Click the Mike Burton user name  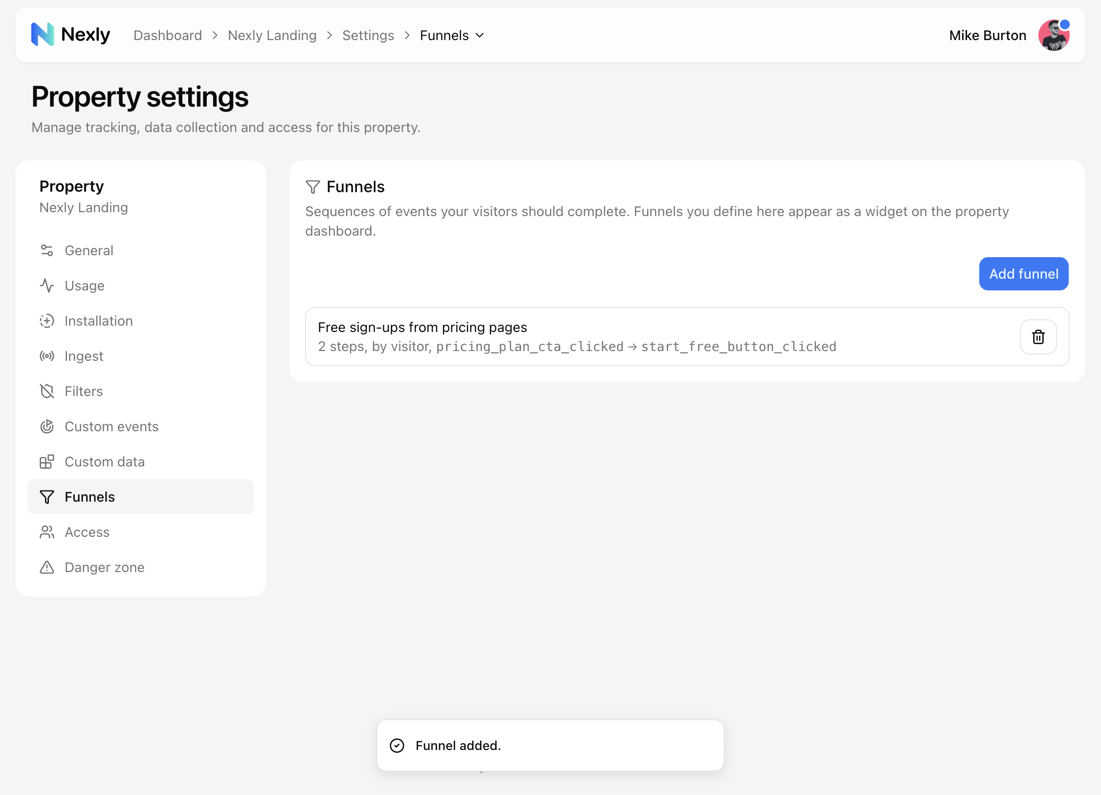tap(988, 35)
